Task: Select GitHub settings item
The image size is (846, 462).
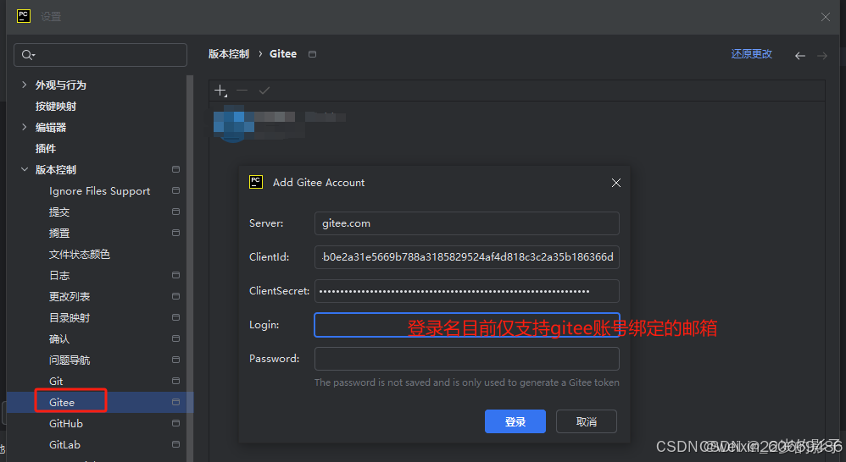Action: click(66, 424)
